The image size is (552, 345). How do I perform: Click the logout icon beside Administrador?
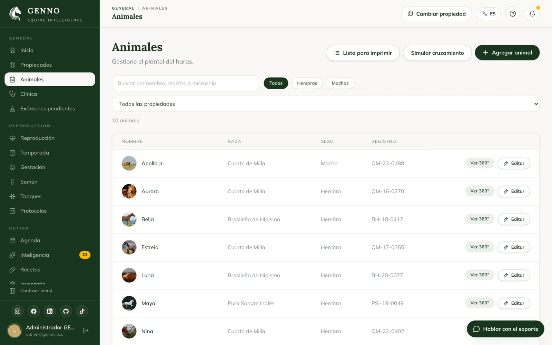86,331
